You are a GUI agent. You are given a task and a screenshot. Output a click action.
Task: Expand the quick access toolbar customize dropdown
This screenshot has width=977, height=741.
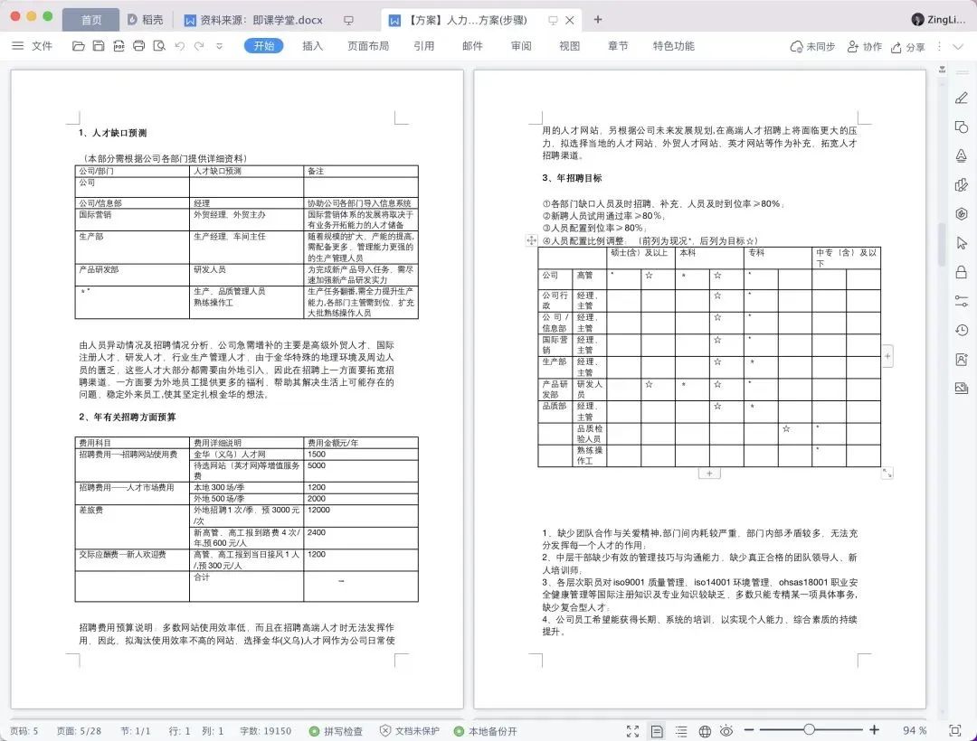click(219, 46)
